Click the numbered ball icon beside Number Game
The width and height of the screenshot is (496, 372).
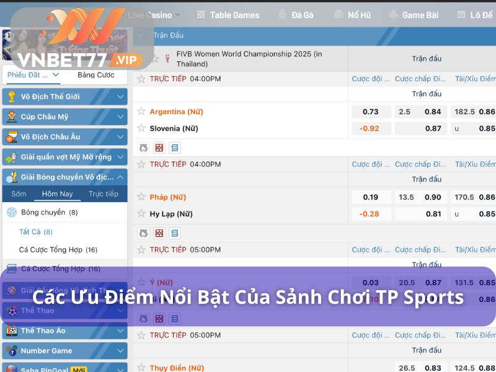[x=12, y=351]
